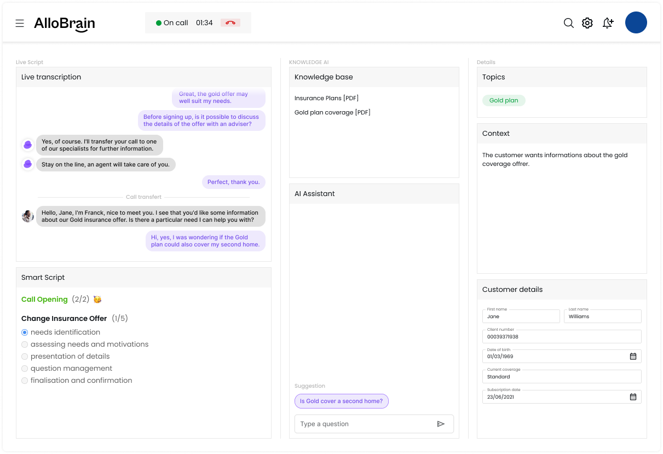The image size is (663, 454).
Task: Open settings via the gear icon
Action: [587, 23]
